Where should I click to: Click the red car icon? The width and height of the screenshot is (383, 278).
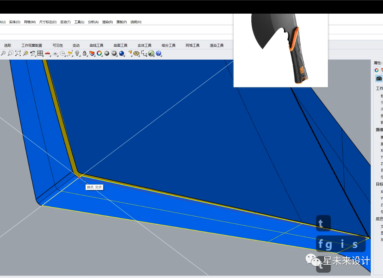tap(48, 53)
